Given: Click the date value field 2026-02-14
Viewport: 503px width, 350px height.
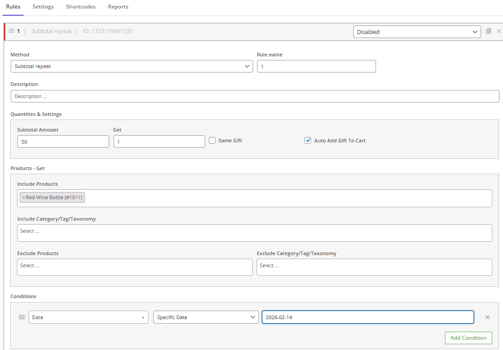Looking at the screenshot, I should (368, 317).
